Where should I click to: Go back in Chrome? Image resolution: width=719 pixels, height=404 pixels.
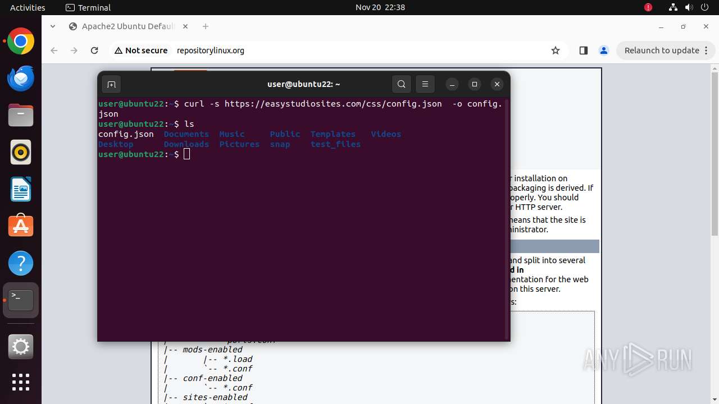point(54,50)
